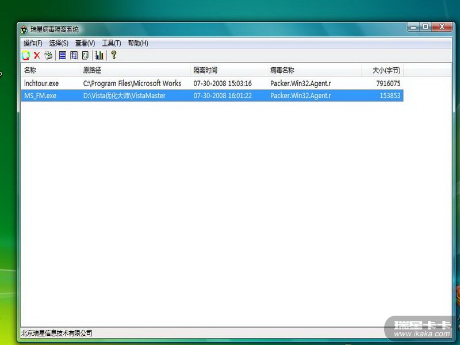Open the 查看(V) menu
Screen dimensions: 460x345
click(x=85, y=43)
